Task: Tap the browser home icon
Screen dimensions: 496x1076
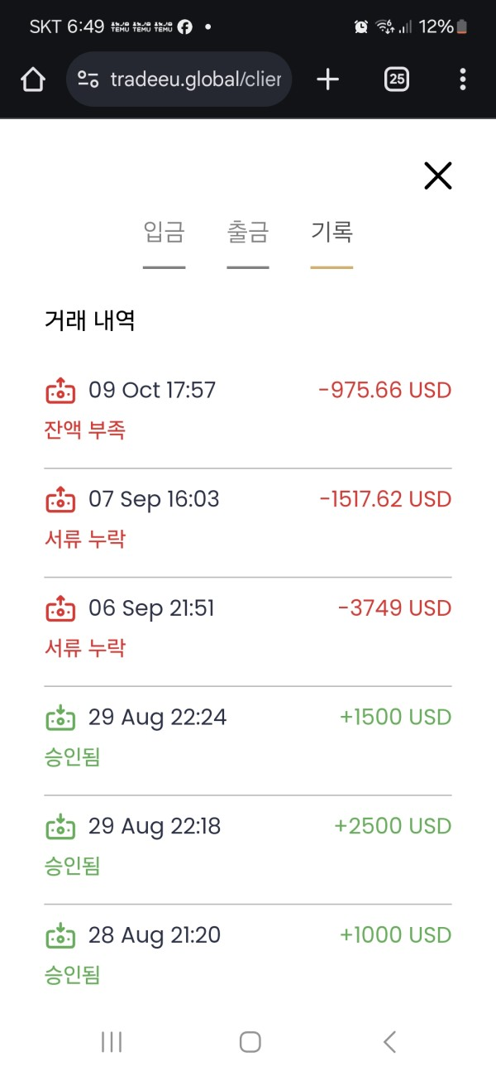Action: point(32,79)
